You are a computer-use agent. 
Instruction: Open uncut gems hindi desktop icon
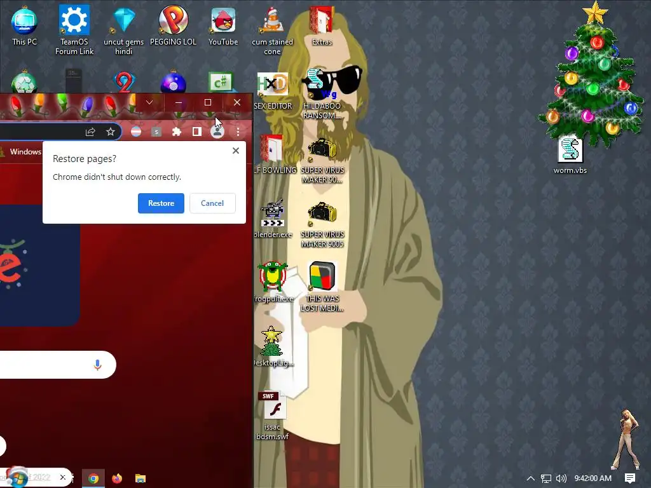coord(124,30)
